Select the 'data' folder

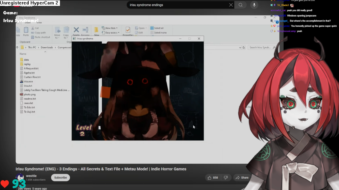coord(24,60)
